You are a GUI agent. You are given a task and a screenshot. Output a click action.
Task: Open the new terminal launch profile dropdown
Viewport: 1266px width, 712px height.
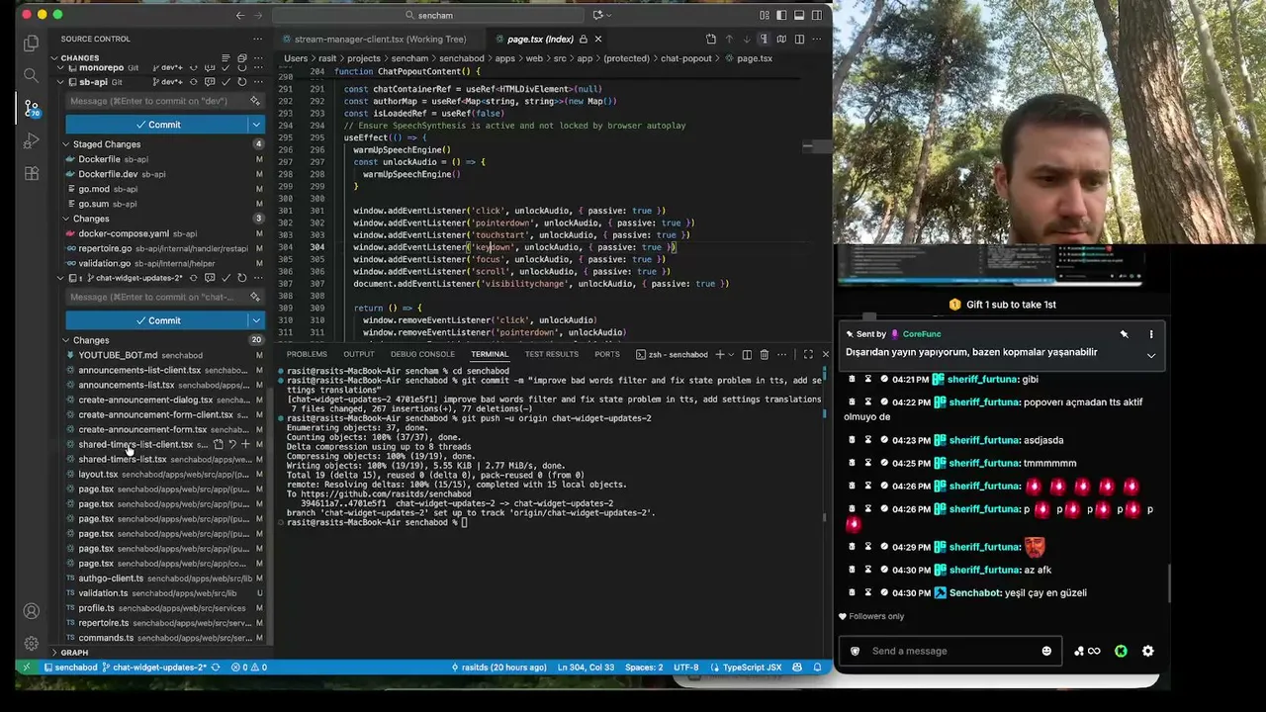tap(732, 354)
